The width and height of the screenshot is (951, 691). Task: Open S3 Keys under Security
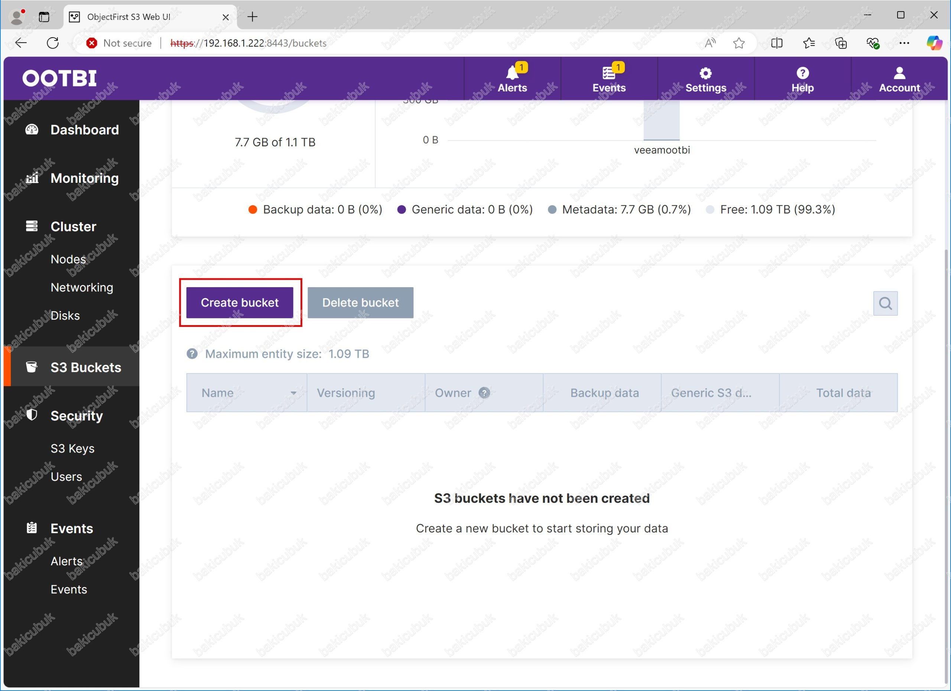click(x=72, y=448)
